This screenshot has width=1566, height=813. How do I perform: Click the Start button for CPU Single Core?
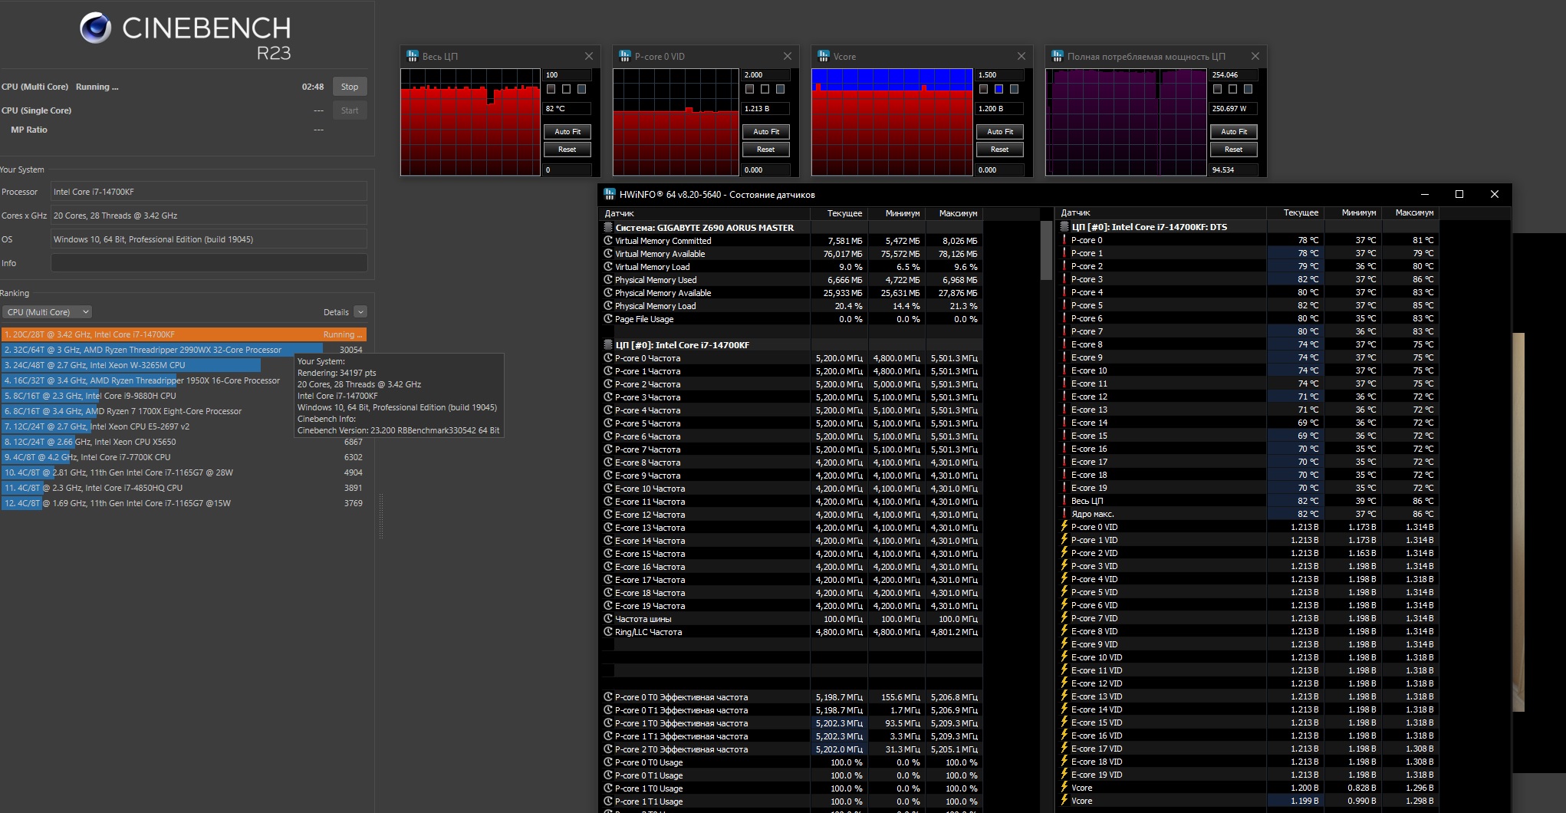pyautogui.click(x=350, y=110)
